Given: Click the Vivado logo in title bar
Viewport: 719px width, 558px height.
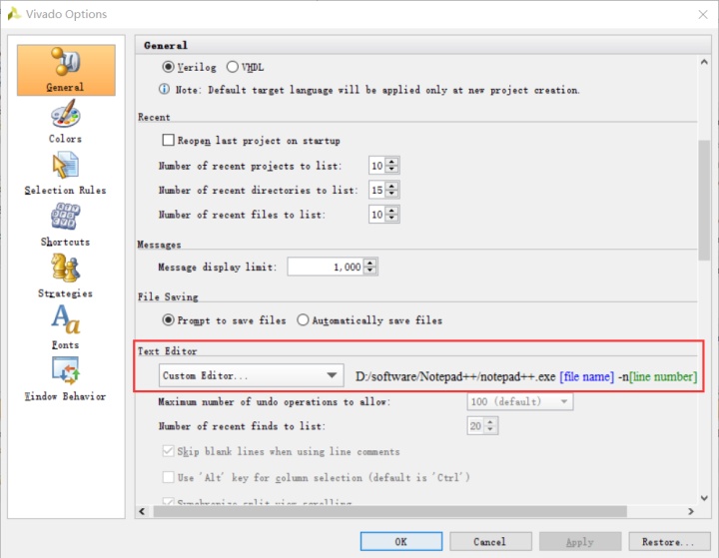Looking at the screenshot, I should tap(14, 13).
